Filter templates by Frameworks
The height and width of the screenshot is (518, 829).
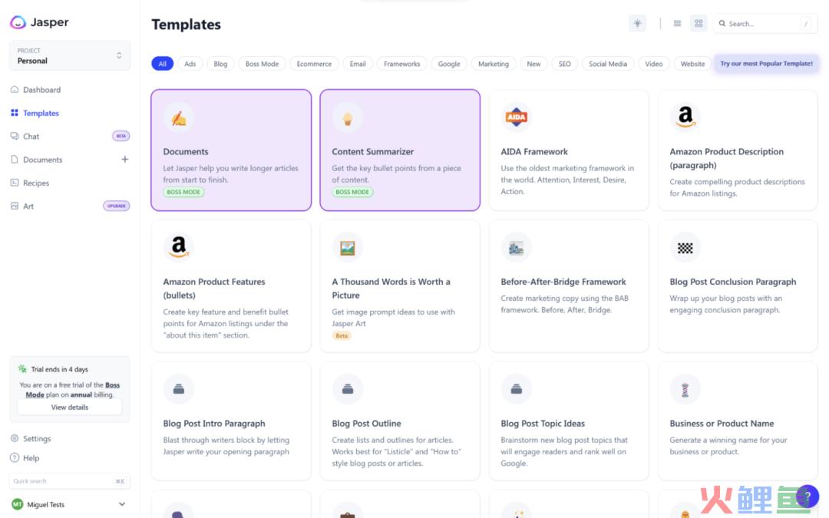(401, 64)
